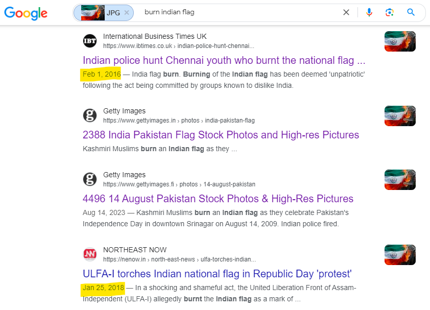Open Google Lens image search
Viewport: 430px width, 310px height.
tap(390, 12)
